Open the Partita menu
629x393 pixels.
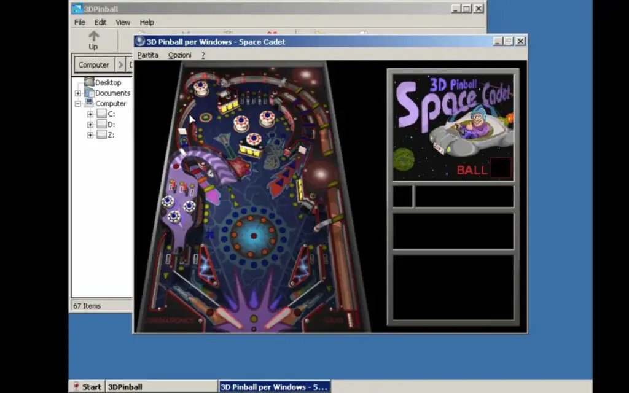(x=147, y=55)
